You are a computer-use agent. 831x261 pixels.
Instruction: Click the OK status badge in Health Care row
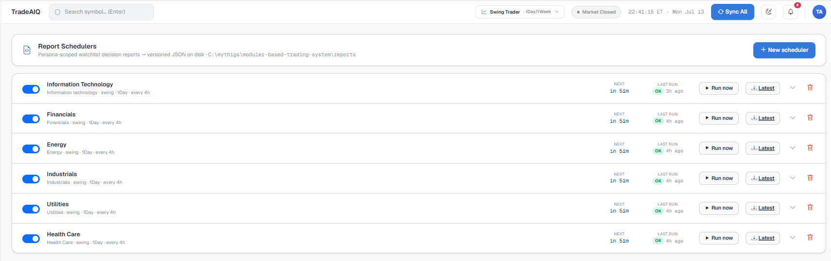(x=658, y=241)
